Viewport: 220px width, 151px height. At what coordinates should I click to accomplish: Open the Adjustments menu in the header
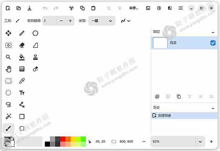(159, 8)
